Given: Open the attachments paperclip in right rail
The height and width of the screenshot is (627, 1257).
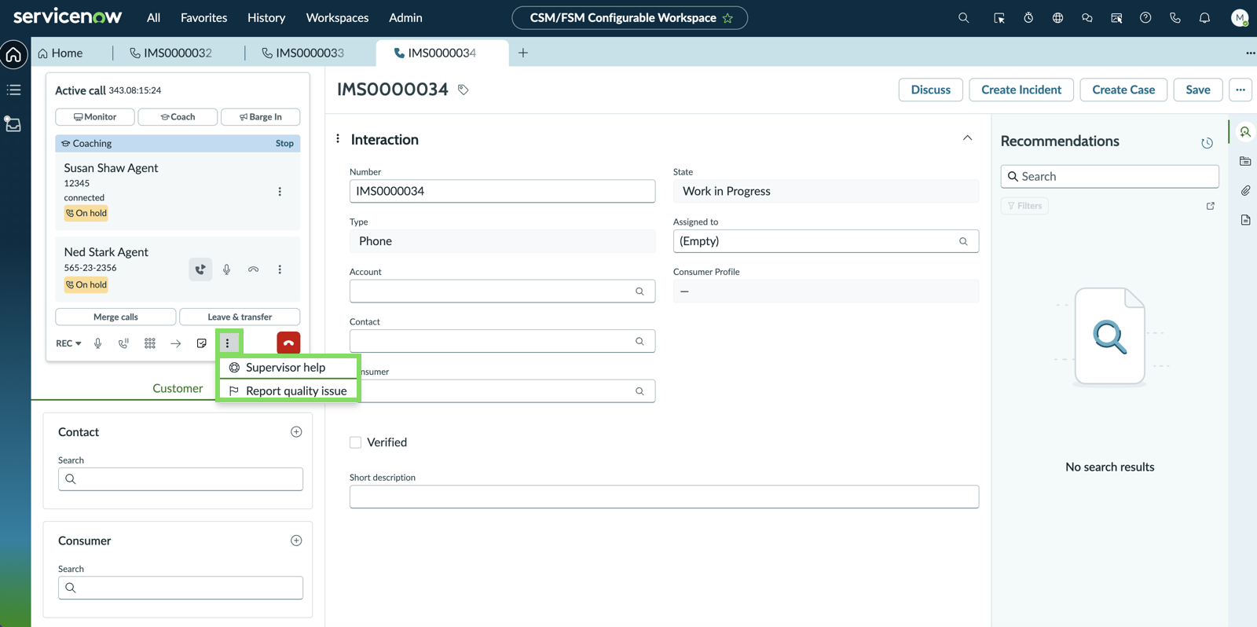Looking at the screenshot, I should click(x=1245, y=191).
